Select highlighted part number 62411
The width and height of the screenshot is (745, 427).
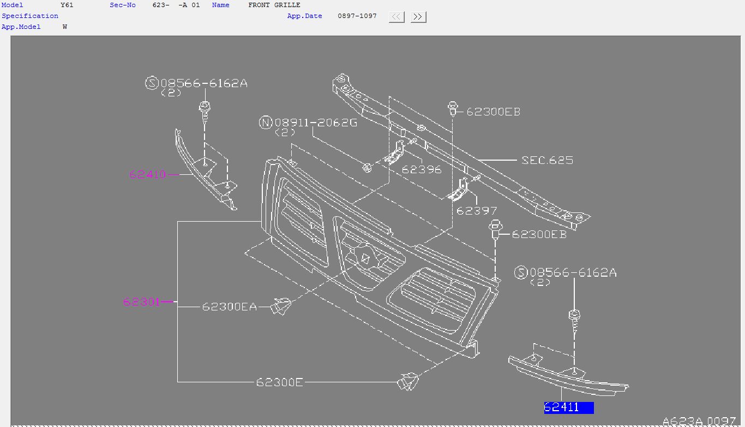pos(569,407)
